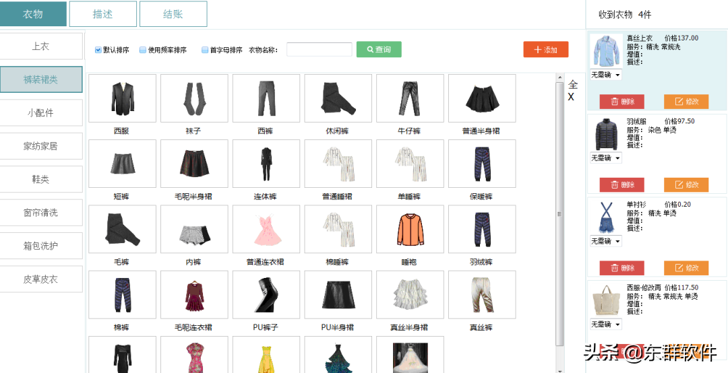The image size is (728, 373).
Task: Open the 描述 tab
Action: tap(103, 14)
